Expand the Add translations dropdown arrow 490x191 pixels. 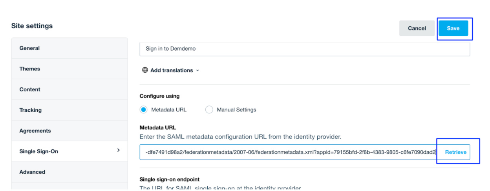point(197,71)
